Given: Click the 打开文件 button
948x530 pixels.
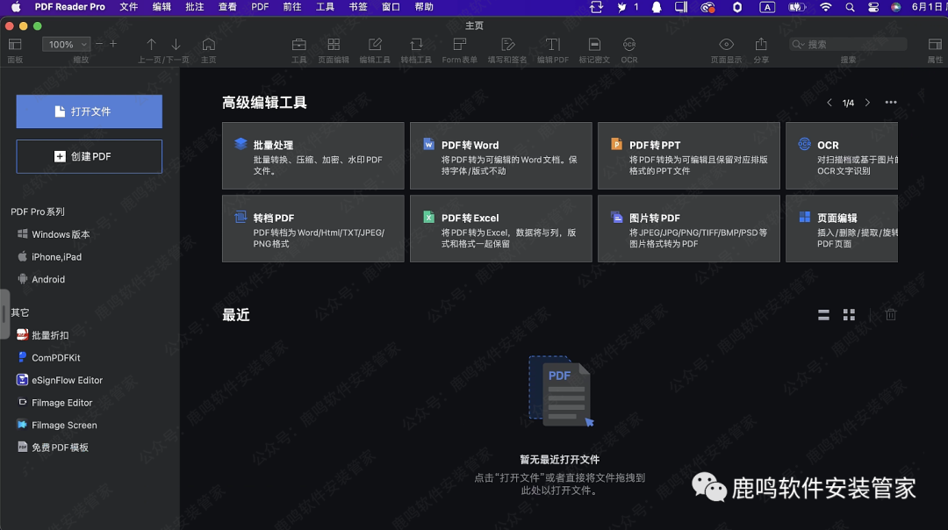Looking at the screenshot, I should tap(89, 111).
